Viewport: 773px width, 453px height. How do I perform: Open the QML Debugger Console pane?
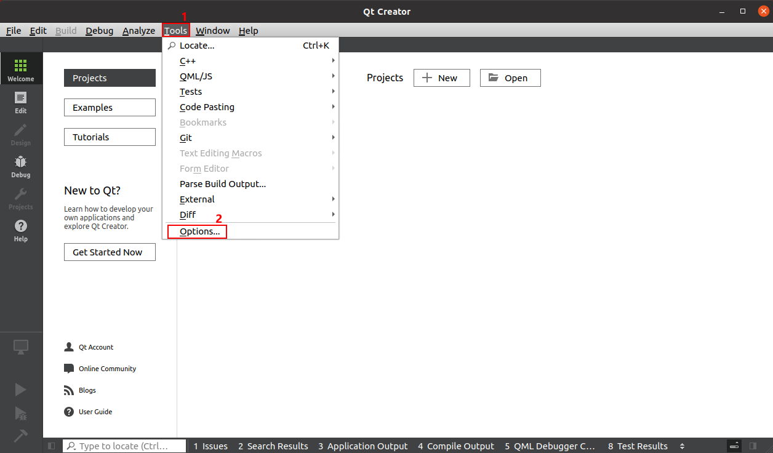click(550, 446)
